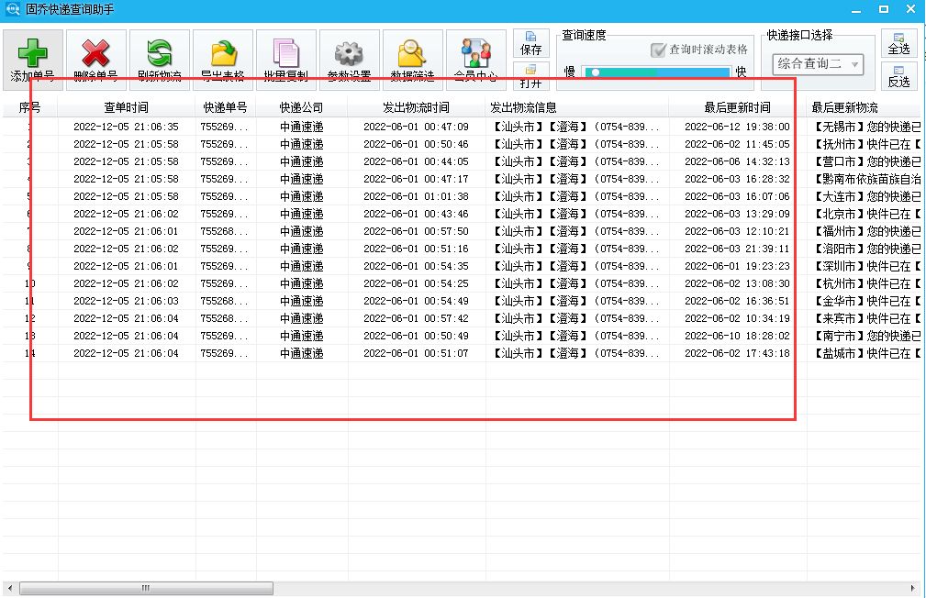Select the 删除单号 delete number icon
Image resolution: width=926 pixels, height=598 pixels.
coord(95,57)
